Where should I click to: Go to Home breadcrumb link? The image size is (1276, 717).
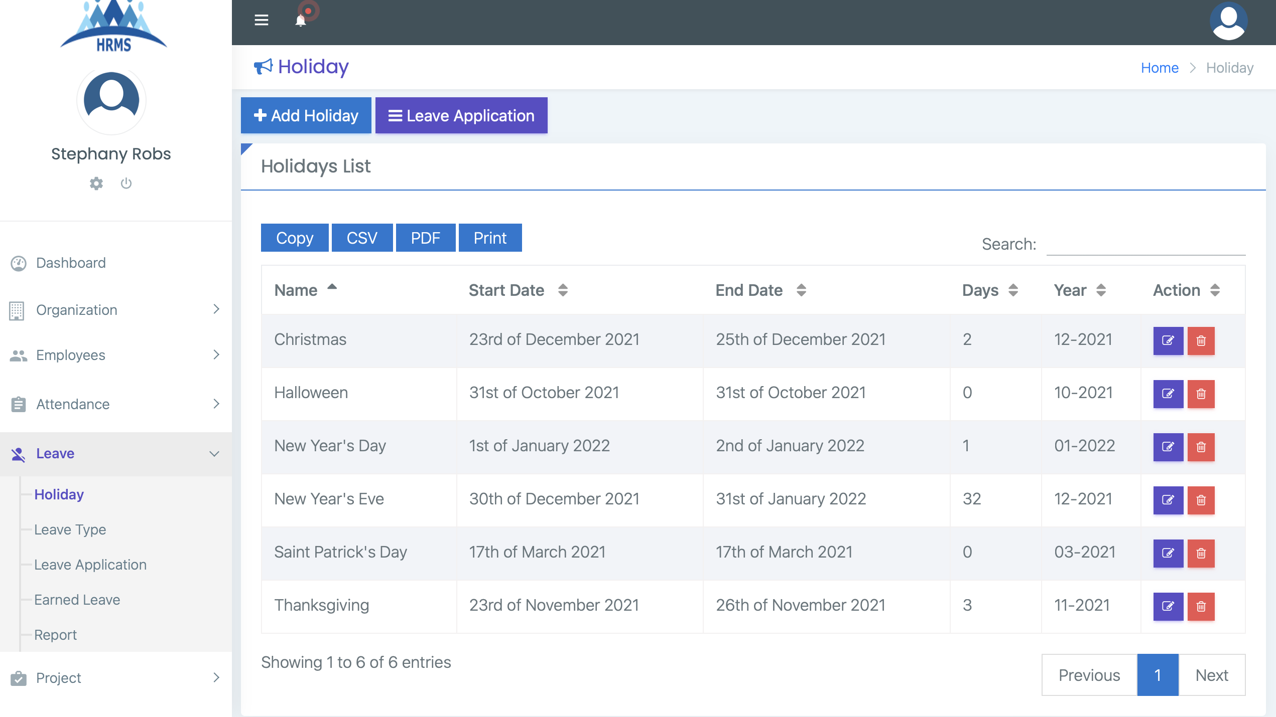[x=1160, y=68]
